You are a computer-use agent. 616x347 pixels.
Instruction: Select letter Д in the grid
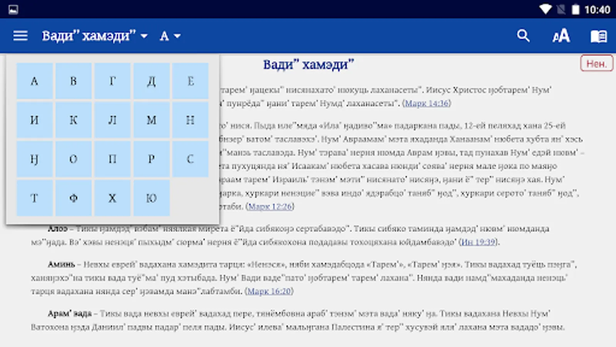(x=151, y=81)
